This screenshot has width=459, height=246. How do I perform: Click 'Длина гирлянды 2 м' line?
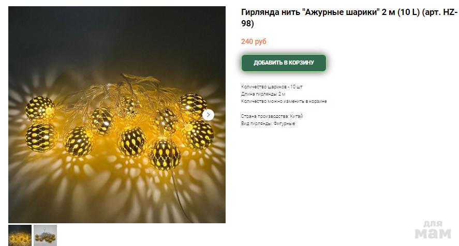(x=263, y=94)
